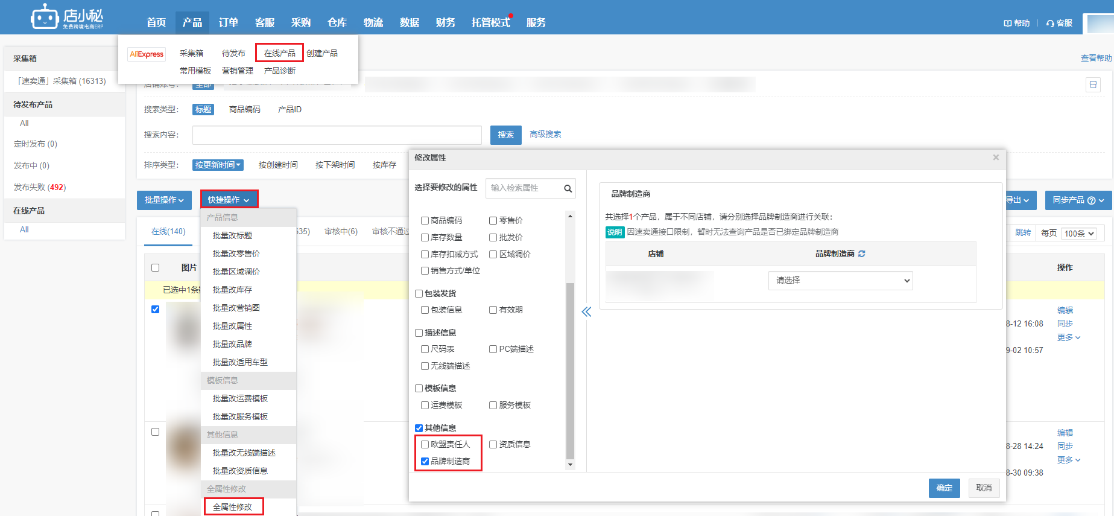Select 商品编码 search type

pos(245,110)
